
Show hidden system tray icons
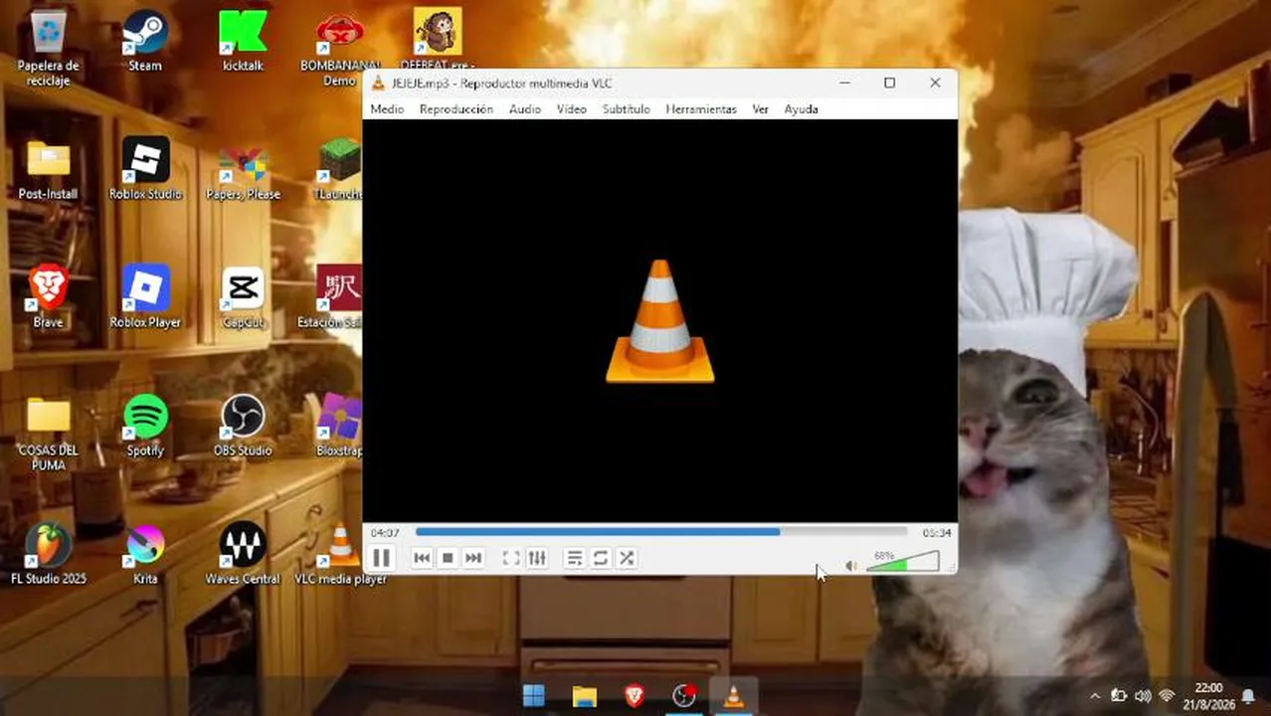click(1096, 696)
